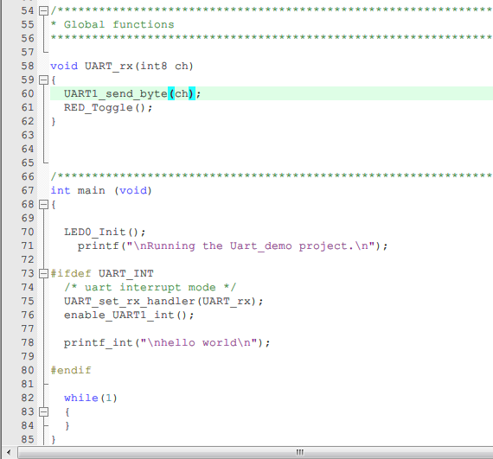Image resolution: width=493 pixels, height=459 pixels.
Task: Click the horizontal scrollbar left arrow
Action: tap(9, 452)
